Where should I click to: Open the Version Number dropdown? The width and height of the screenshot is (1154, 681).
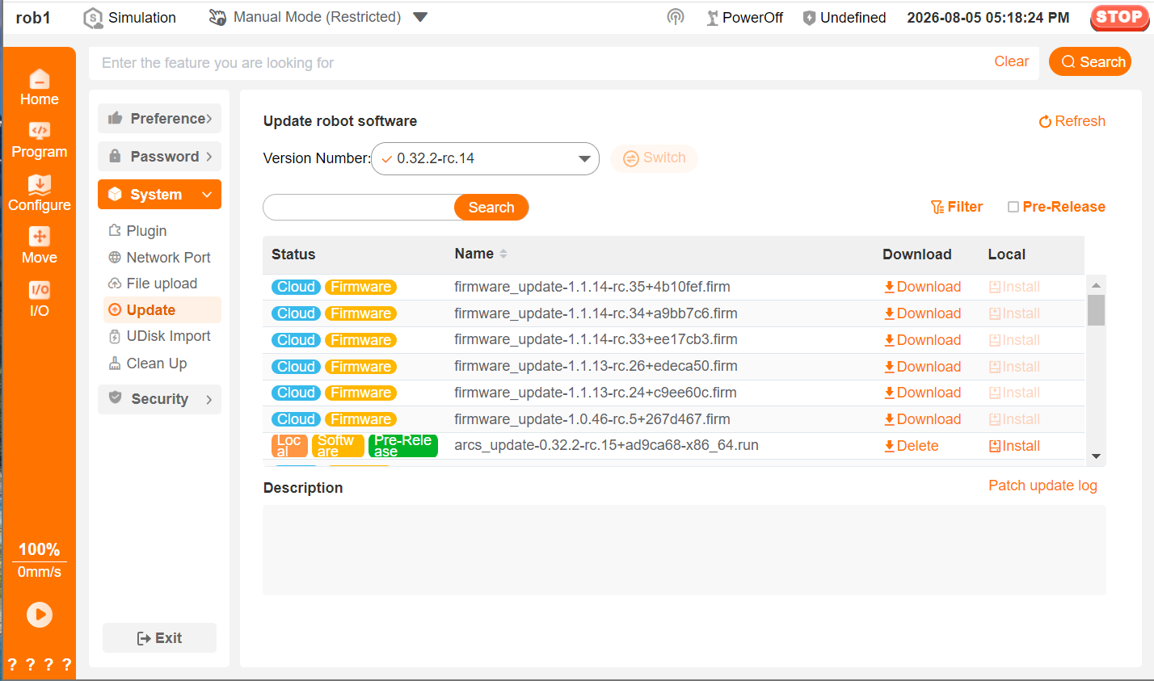click(x=485, y=158)
